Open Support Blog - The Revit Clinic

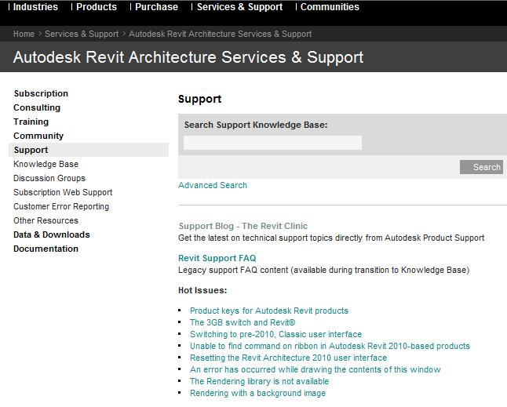[x=243, y=226]
